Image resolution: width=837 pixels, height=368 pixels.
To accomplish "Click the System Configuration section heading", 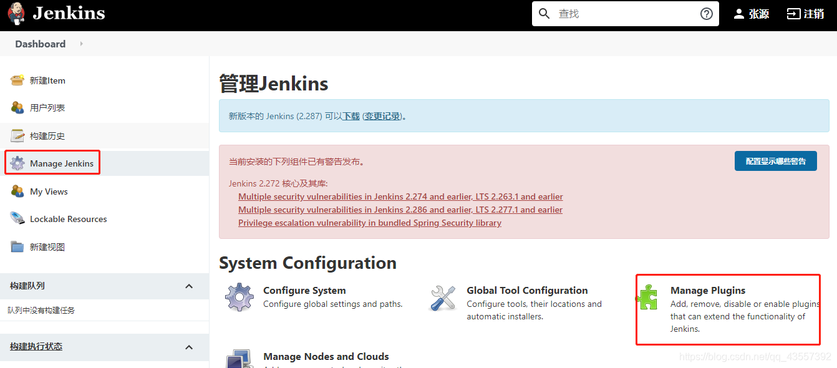I will point(307,263).
